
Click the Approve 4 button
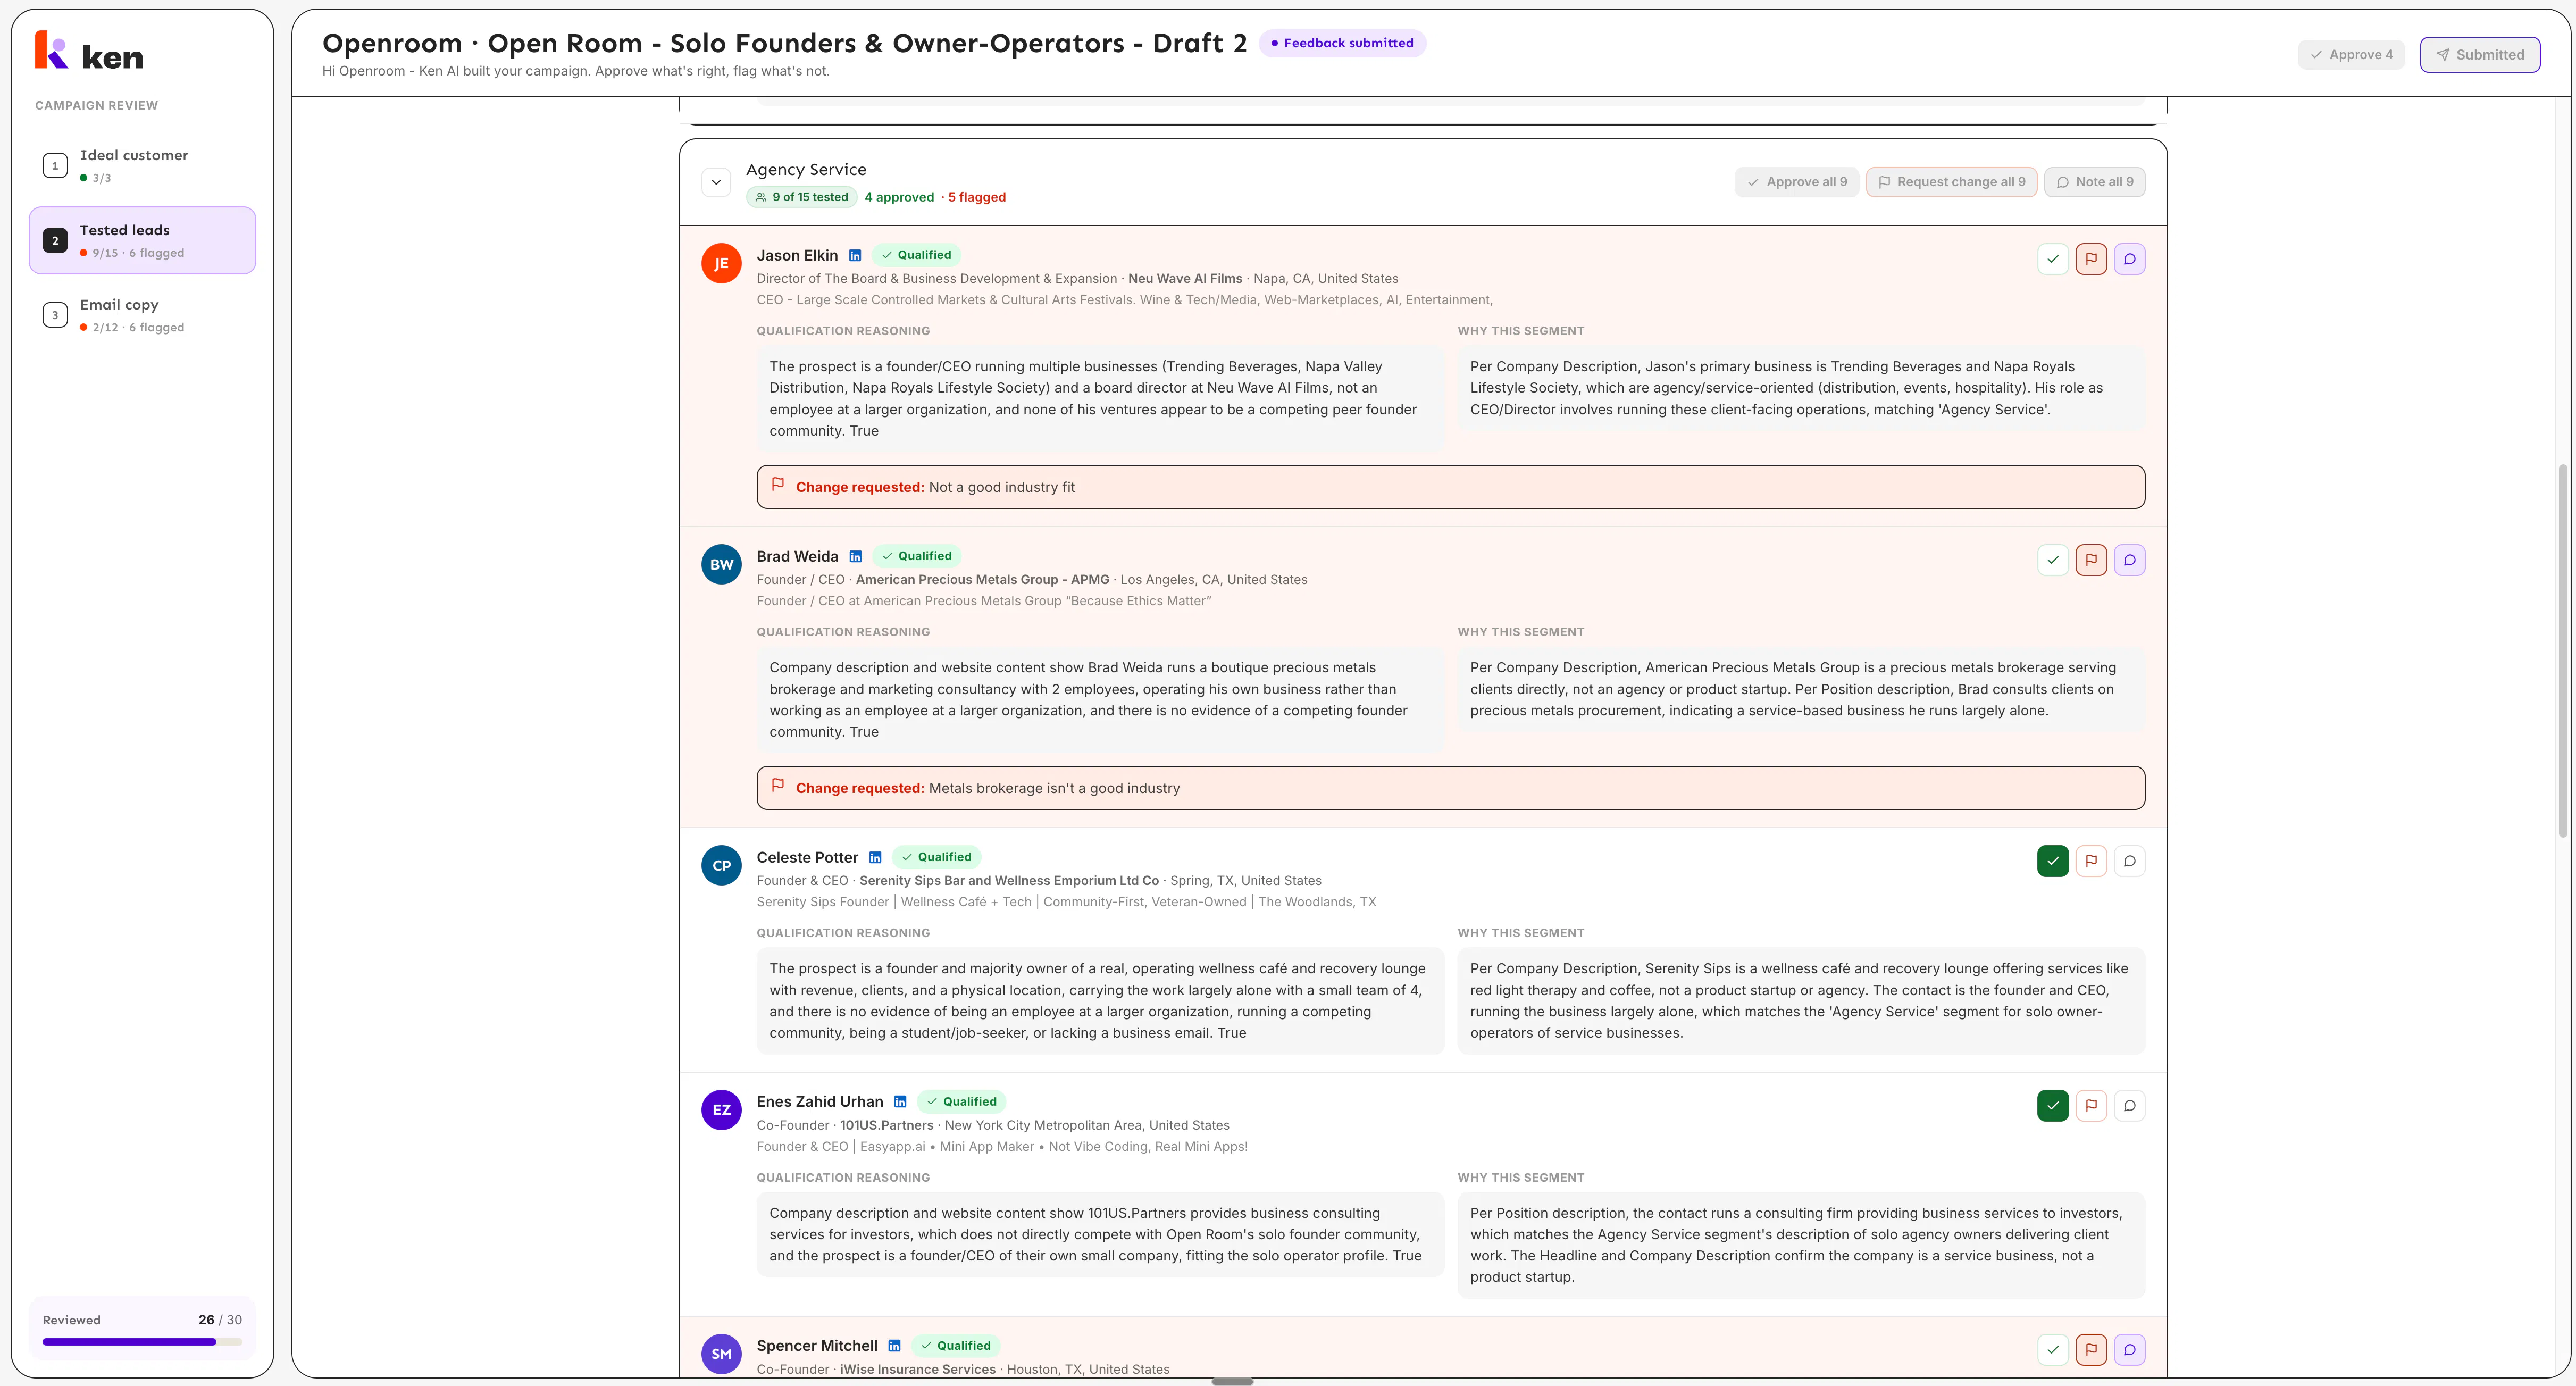[x=2351, y=55]
